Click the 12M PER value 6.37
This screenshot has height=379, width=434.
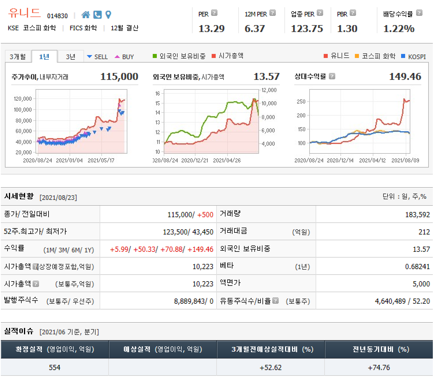[255, 29]
